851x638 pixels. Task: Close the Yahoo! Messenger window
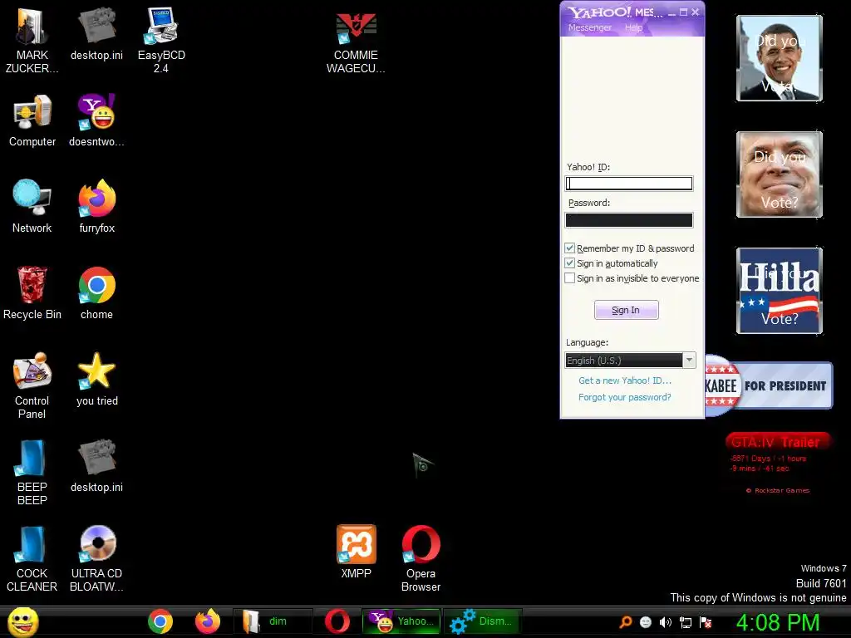click(696, 12)
